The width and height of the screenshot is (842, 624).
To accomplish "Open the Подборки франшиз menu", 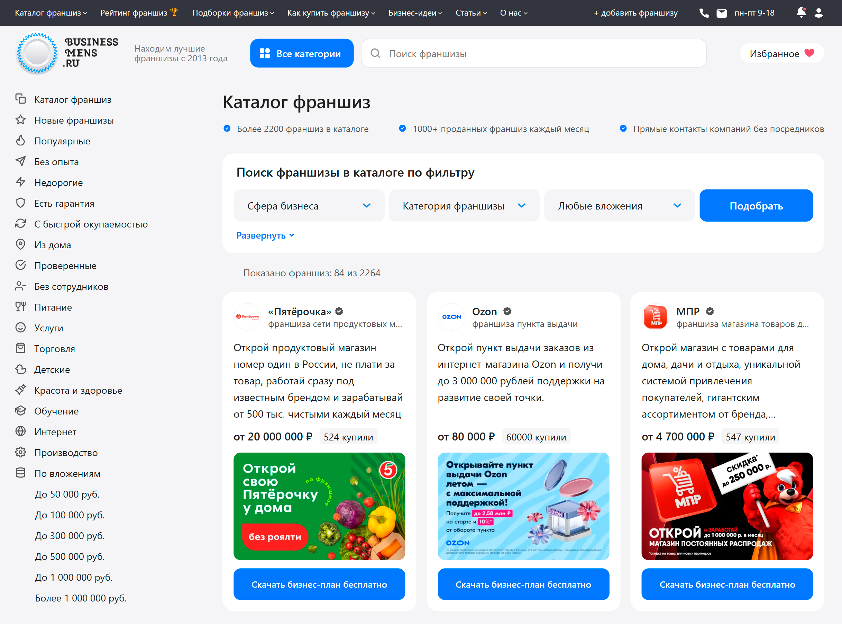I will tap(233, 13).
